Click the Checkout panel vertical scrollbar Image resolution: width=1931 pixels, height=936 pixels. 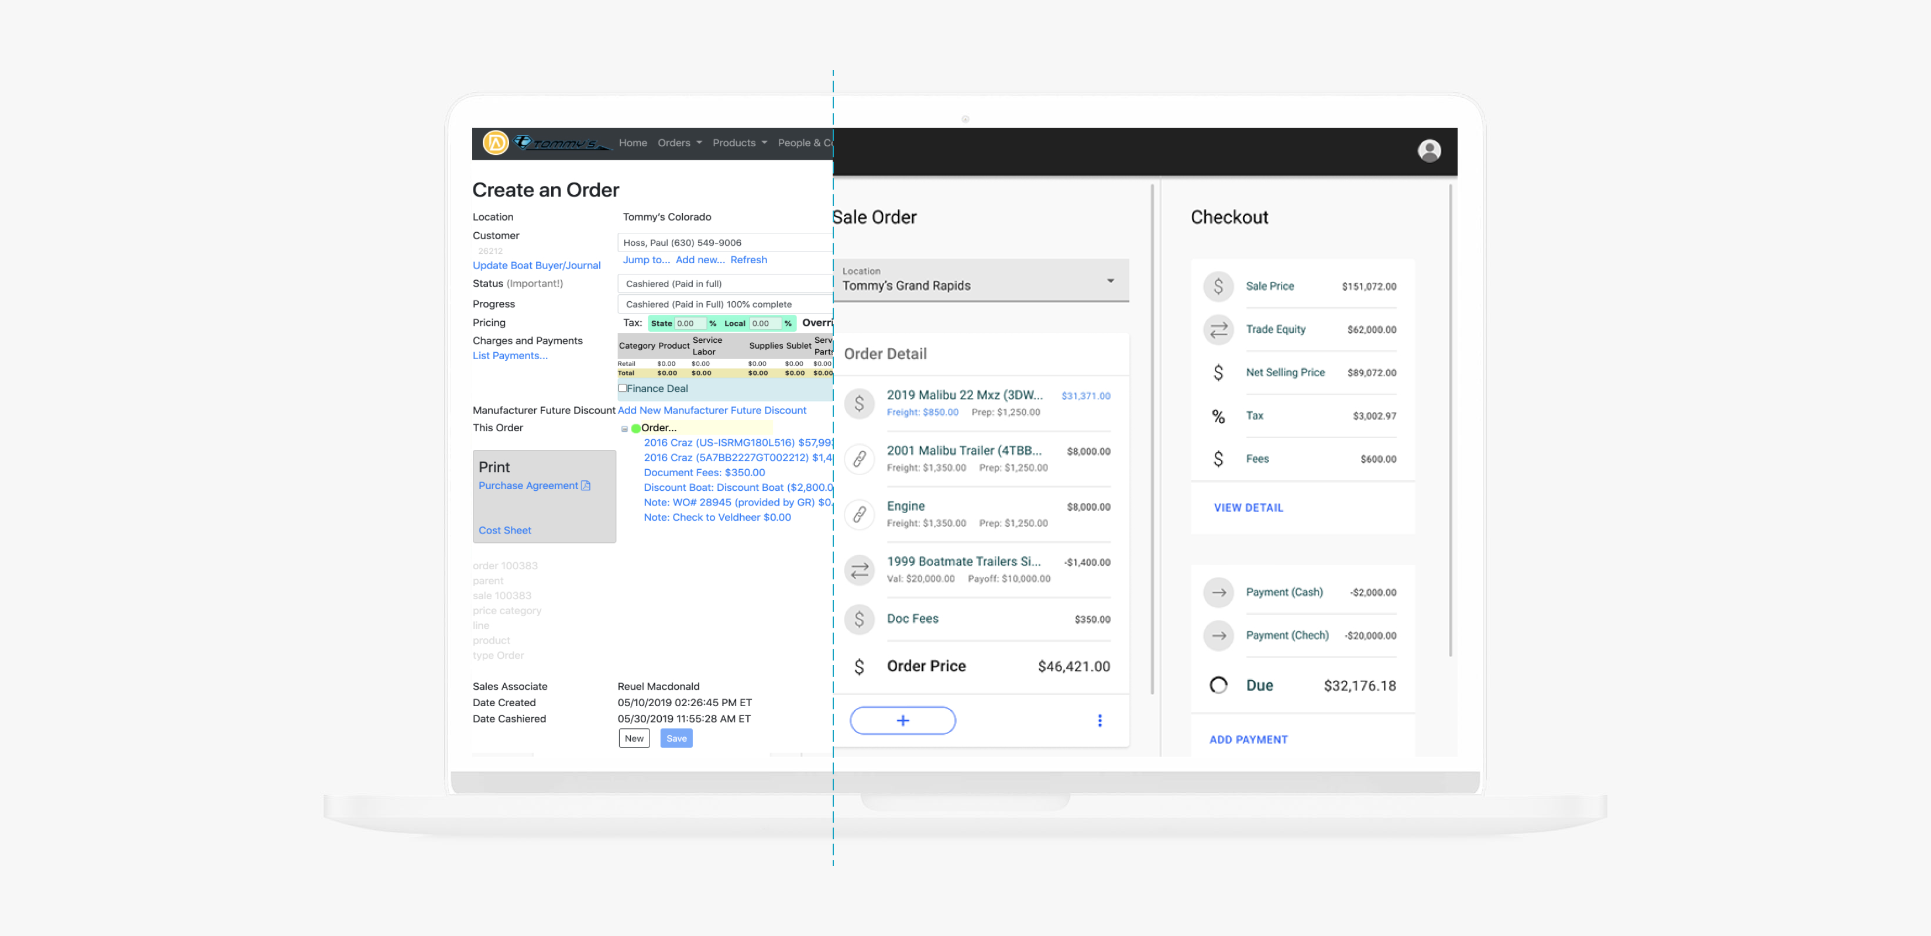click(1450, 419)
